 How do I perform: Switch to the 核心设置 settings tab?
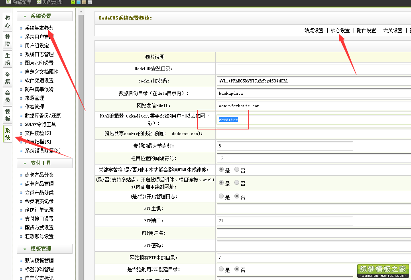340,30
